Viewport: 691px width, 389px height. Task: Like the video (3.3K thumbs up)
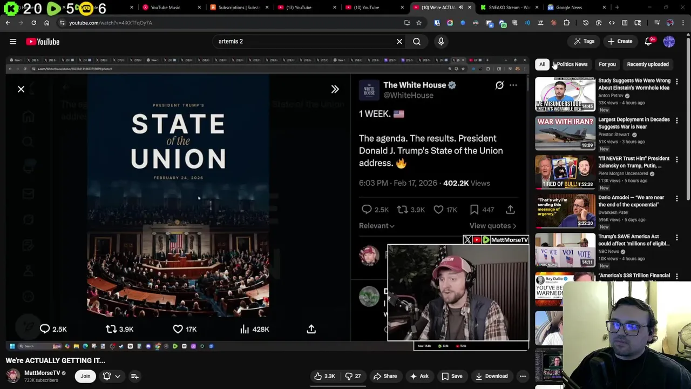pyautogui.click(x=324, y=376)
